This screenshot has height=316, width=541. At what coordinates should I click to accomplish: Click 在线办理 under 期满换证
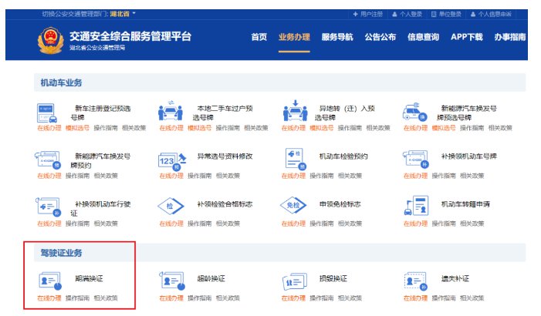point(49,298)
